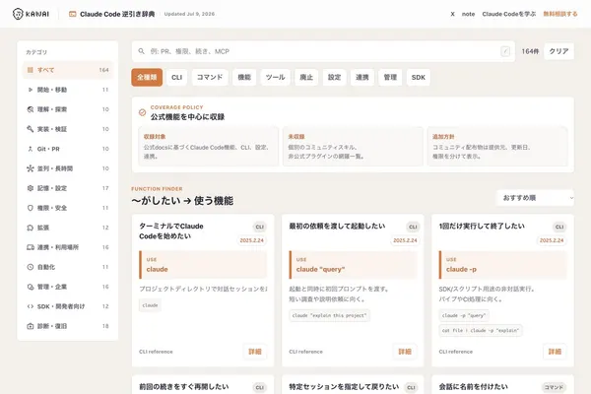Open 詳細 for the claude -p card
The width and height of the screenshot is (591, 394).
pos(555,352)
